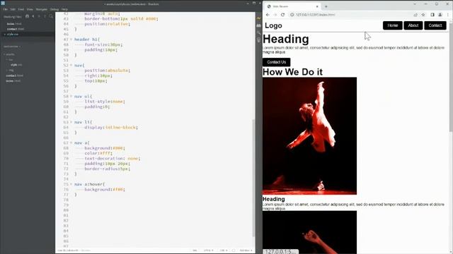This screenshot has height=254, width=453.
Task: Click #000 color value on line 68
Action: pos(118,148)
